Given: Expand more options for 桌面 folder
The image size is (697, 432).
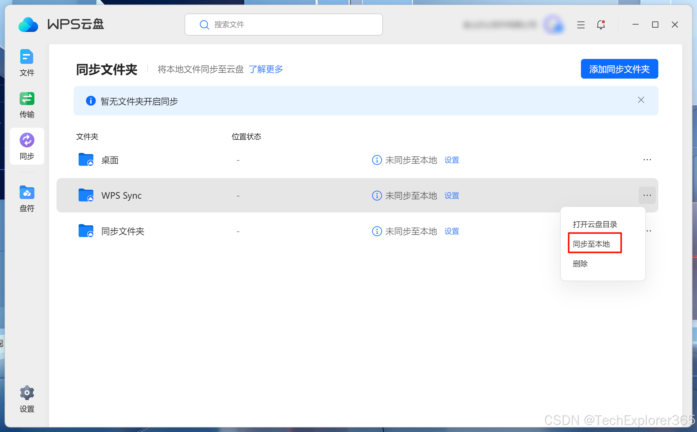Looking at the screenshot, I should 647,160.
